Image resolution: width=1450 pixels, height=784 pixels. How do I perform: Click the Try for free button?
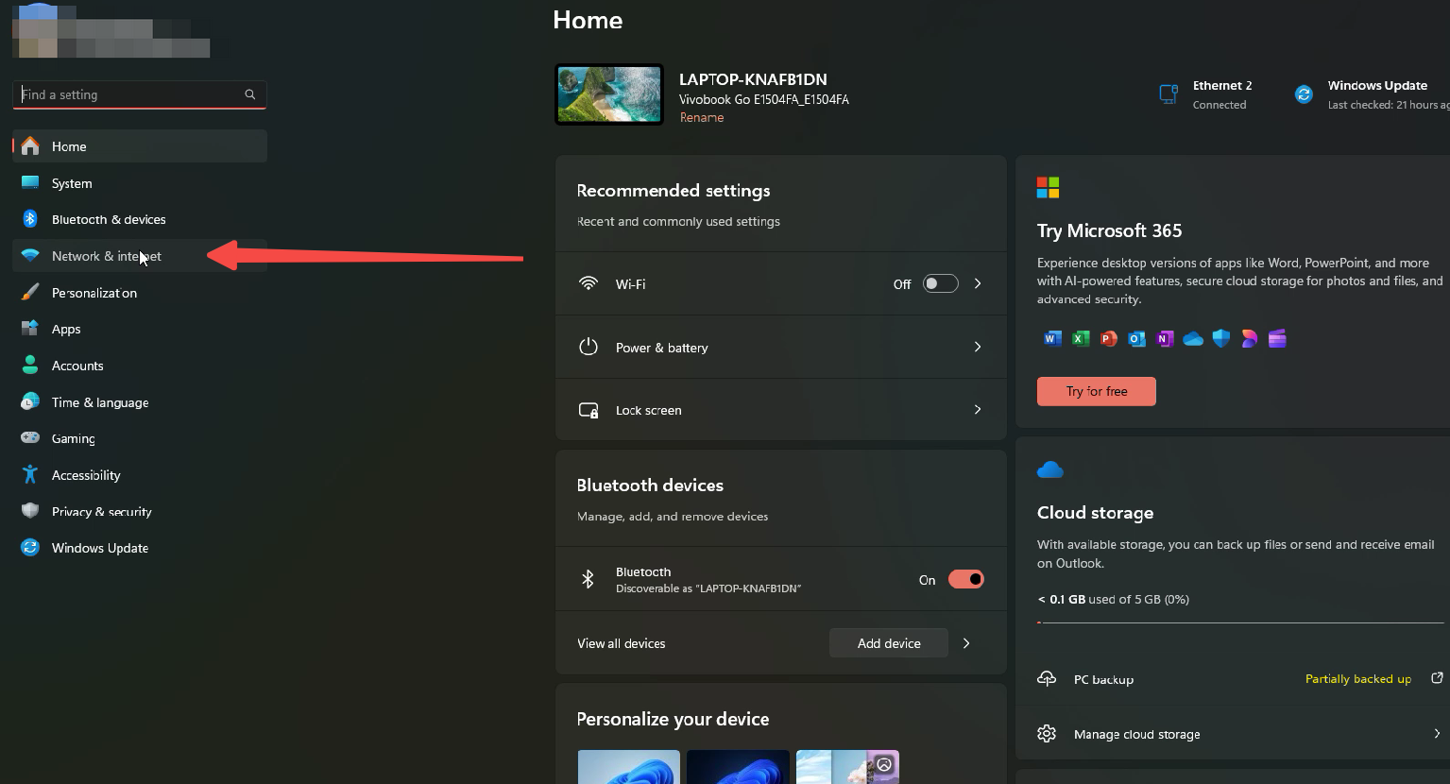tap(1096, 391)
